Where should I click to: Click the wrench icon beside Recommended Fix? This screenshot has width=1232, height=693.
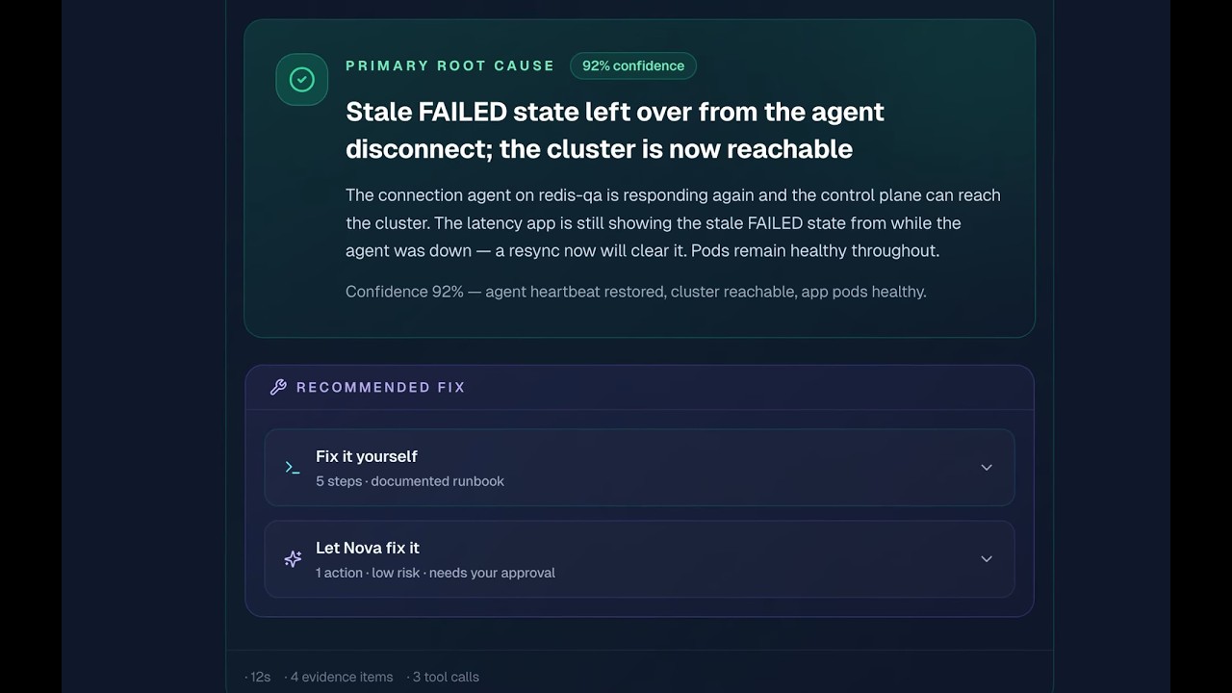278,387
